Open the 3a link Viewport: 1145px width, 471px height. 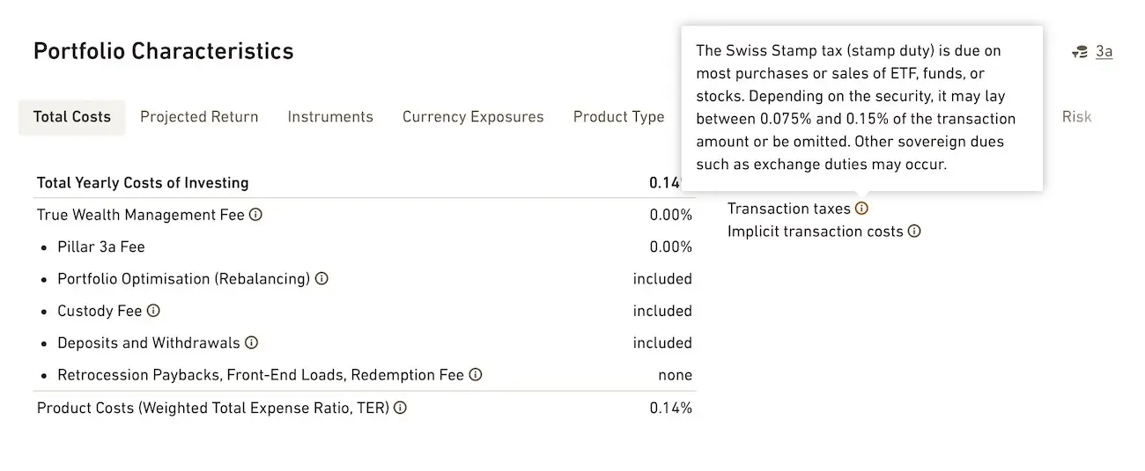(1104, 52)
